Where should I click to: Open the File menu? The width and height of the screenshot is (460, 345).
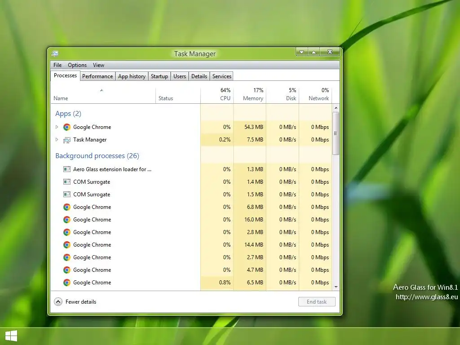tap(57, 65)
